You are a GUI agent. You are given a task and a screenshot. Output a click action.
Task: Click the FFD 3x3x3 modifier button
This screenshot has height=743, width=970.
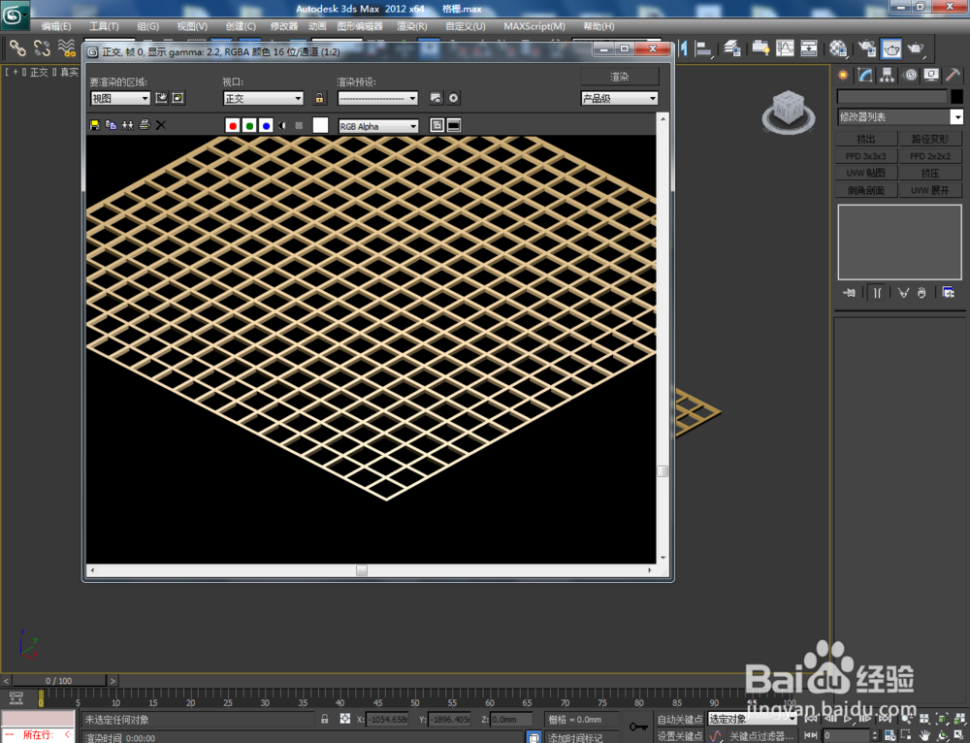pos(866,156)
